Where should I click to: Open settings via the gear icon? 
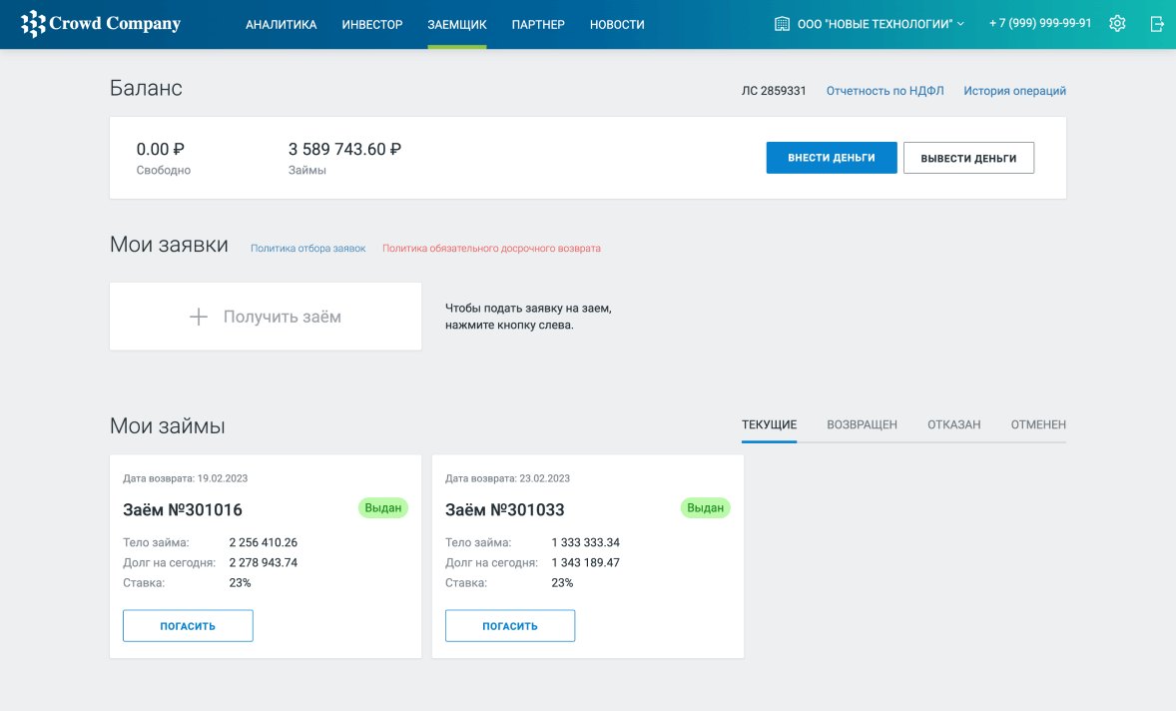point(1117,24)
